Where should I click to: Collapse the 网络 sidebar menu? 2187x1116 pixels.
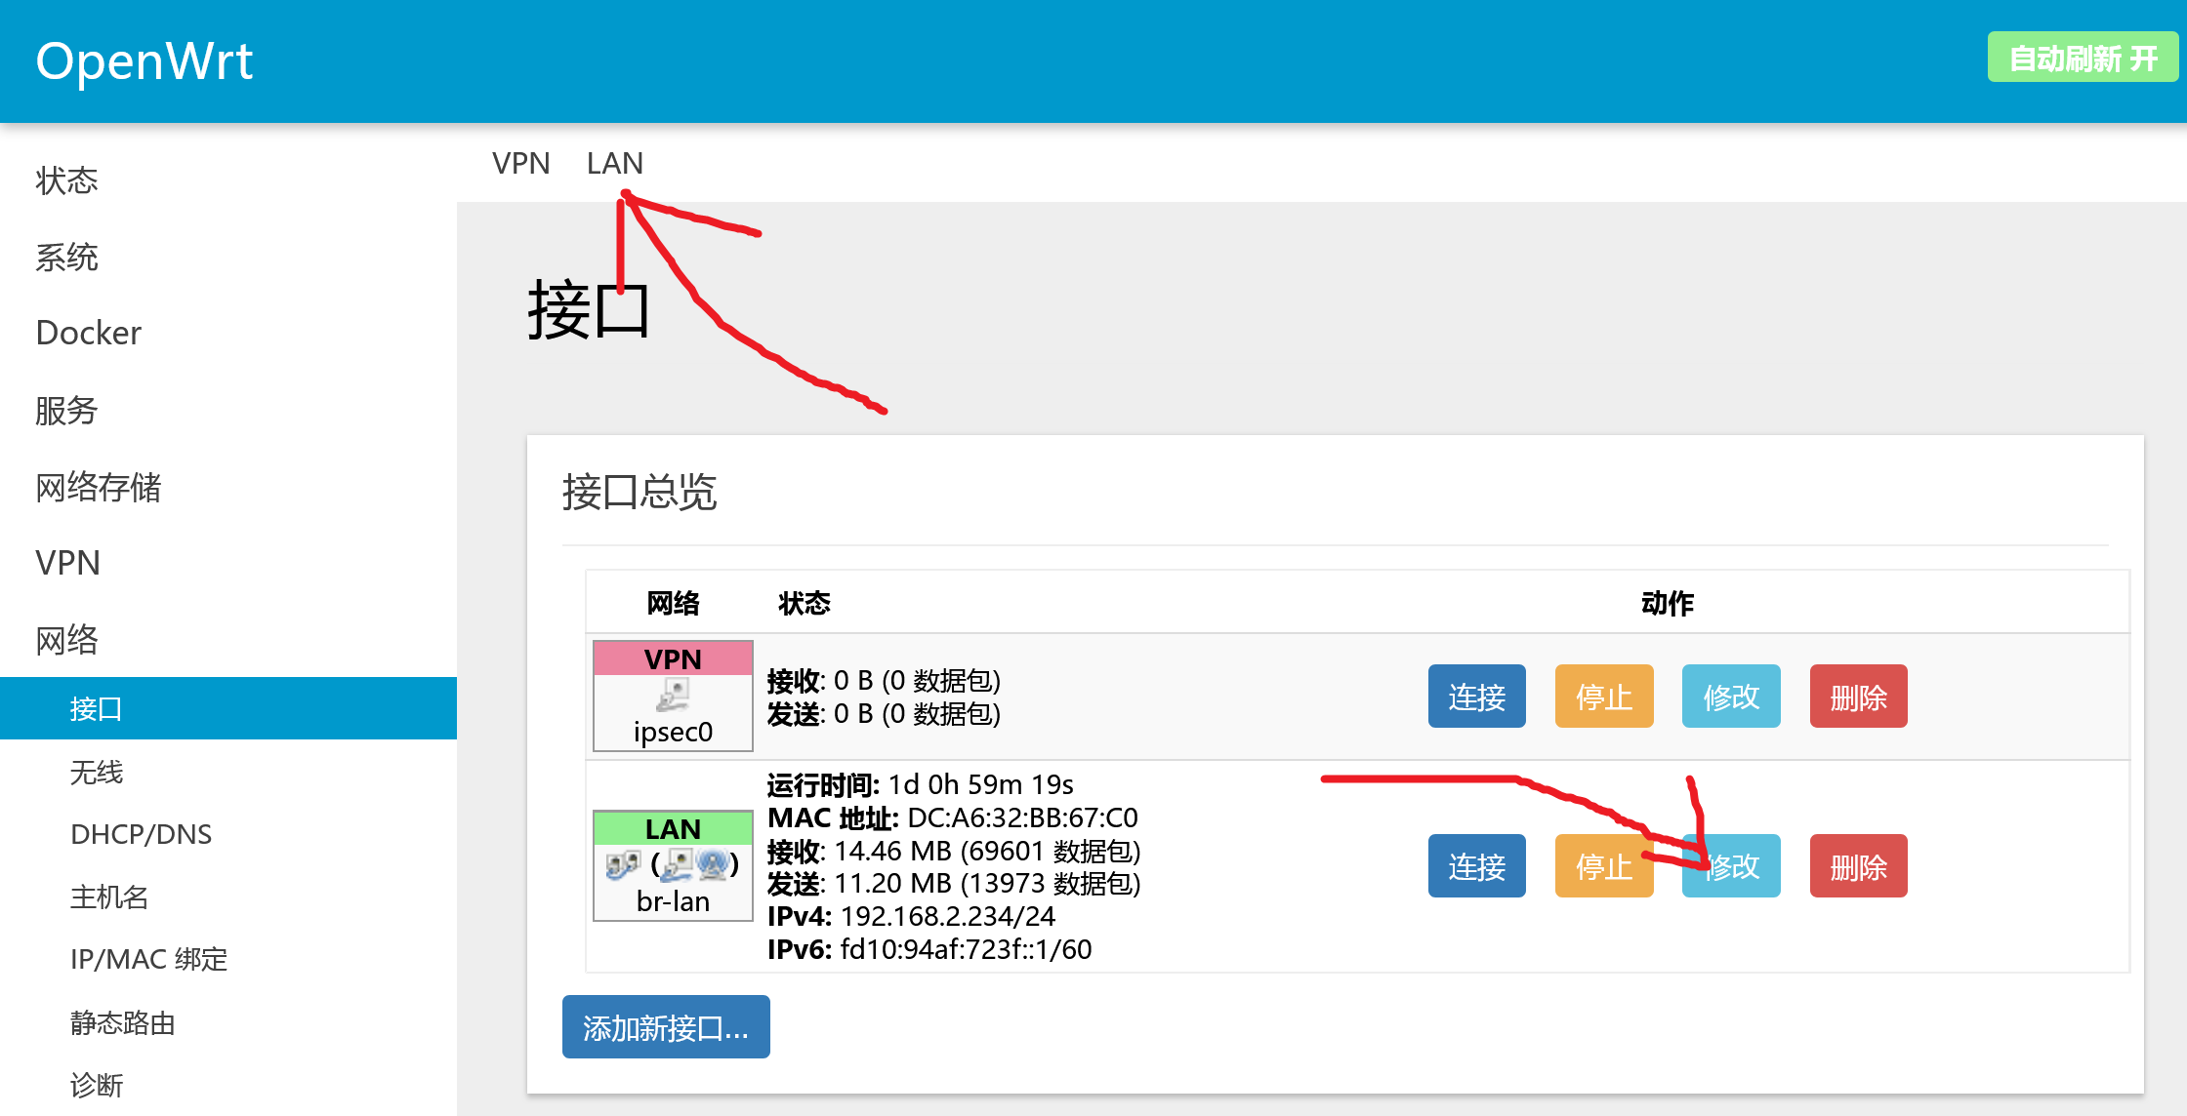pyautogui.click(x=66, y=640)
